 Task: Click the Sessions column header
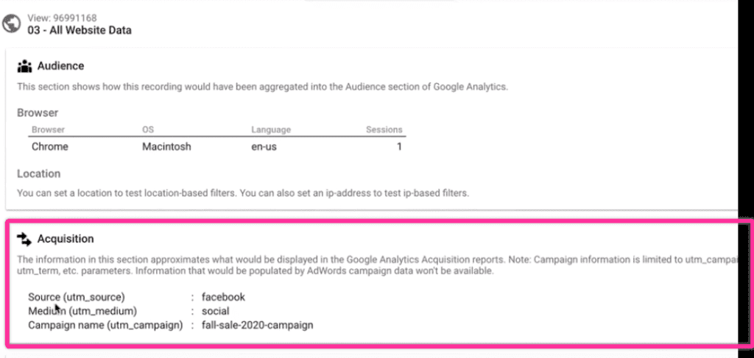click(x=384, y=129)
